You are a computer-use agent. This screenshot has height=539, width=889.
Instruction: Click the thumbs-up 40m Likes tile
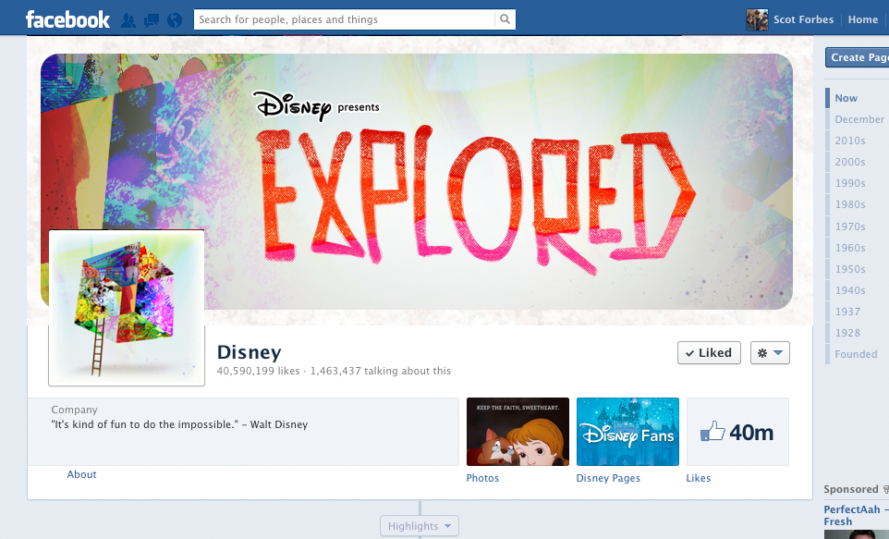point(737,432)
